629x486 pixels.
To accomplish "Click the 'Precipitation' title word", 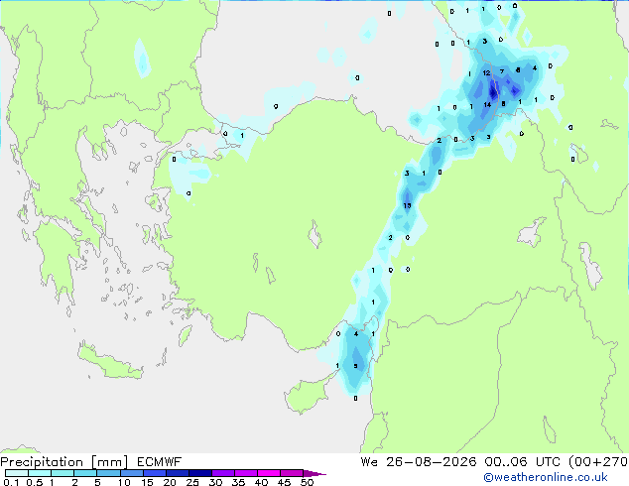I will 42,462.
